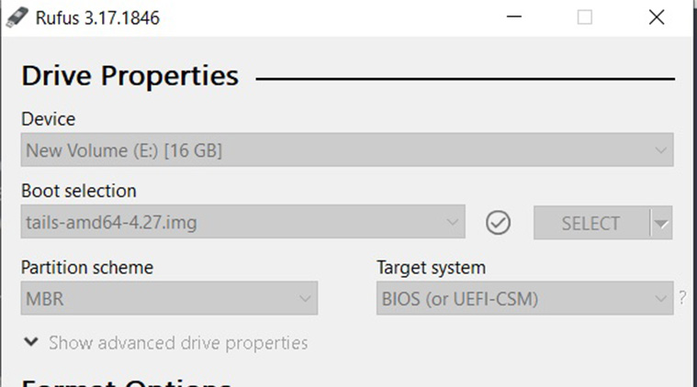Click the Rufus 3.17.1846 title bar text
This screenshot has width=697, height=387.
click(97, 17)
